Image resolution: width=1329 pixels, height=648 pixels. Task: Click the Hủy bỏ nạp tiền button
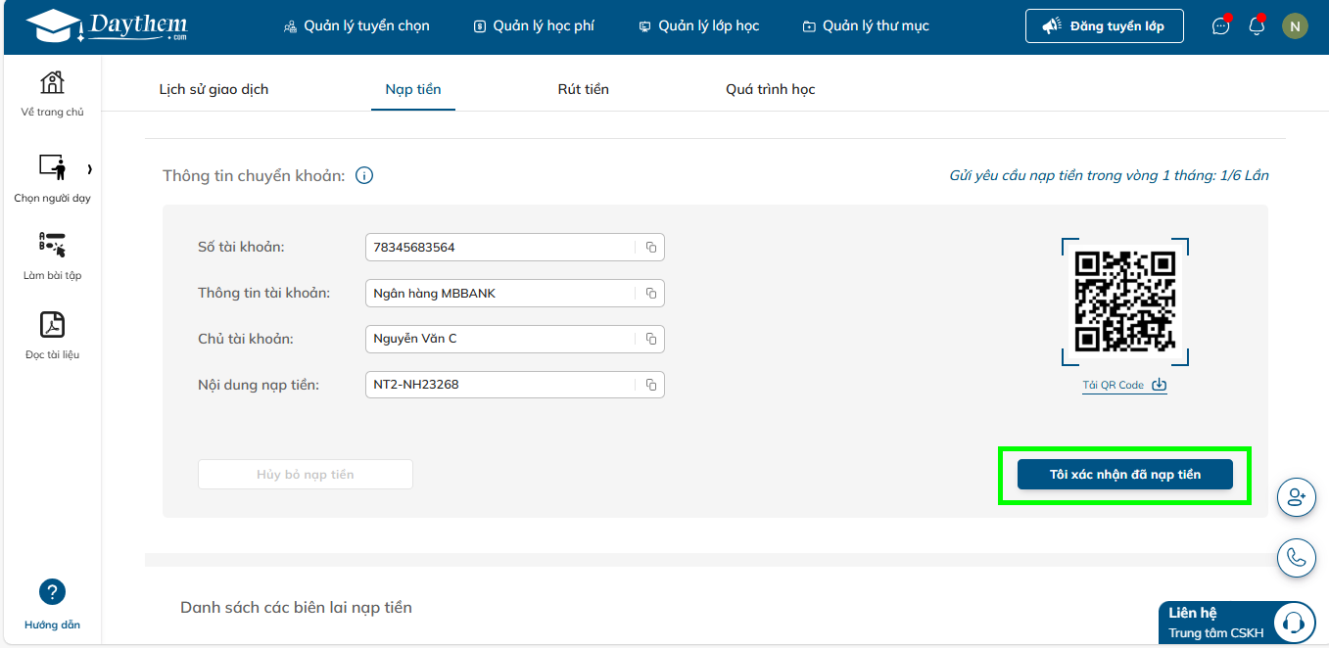(x=306, y=475)
